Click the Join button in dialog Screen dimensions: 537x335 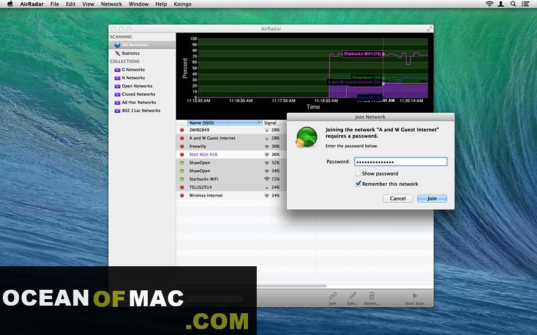(x=432, y=199)
